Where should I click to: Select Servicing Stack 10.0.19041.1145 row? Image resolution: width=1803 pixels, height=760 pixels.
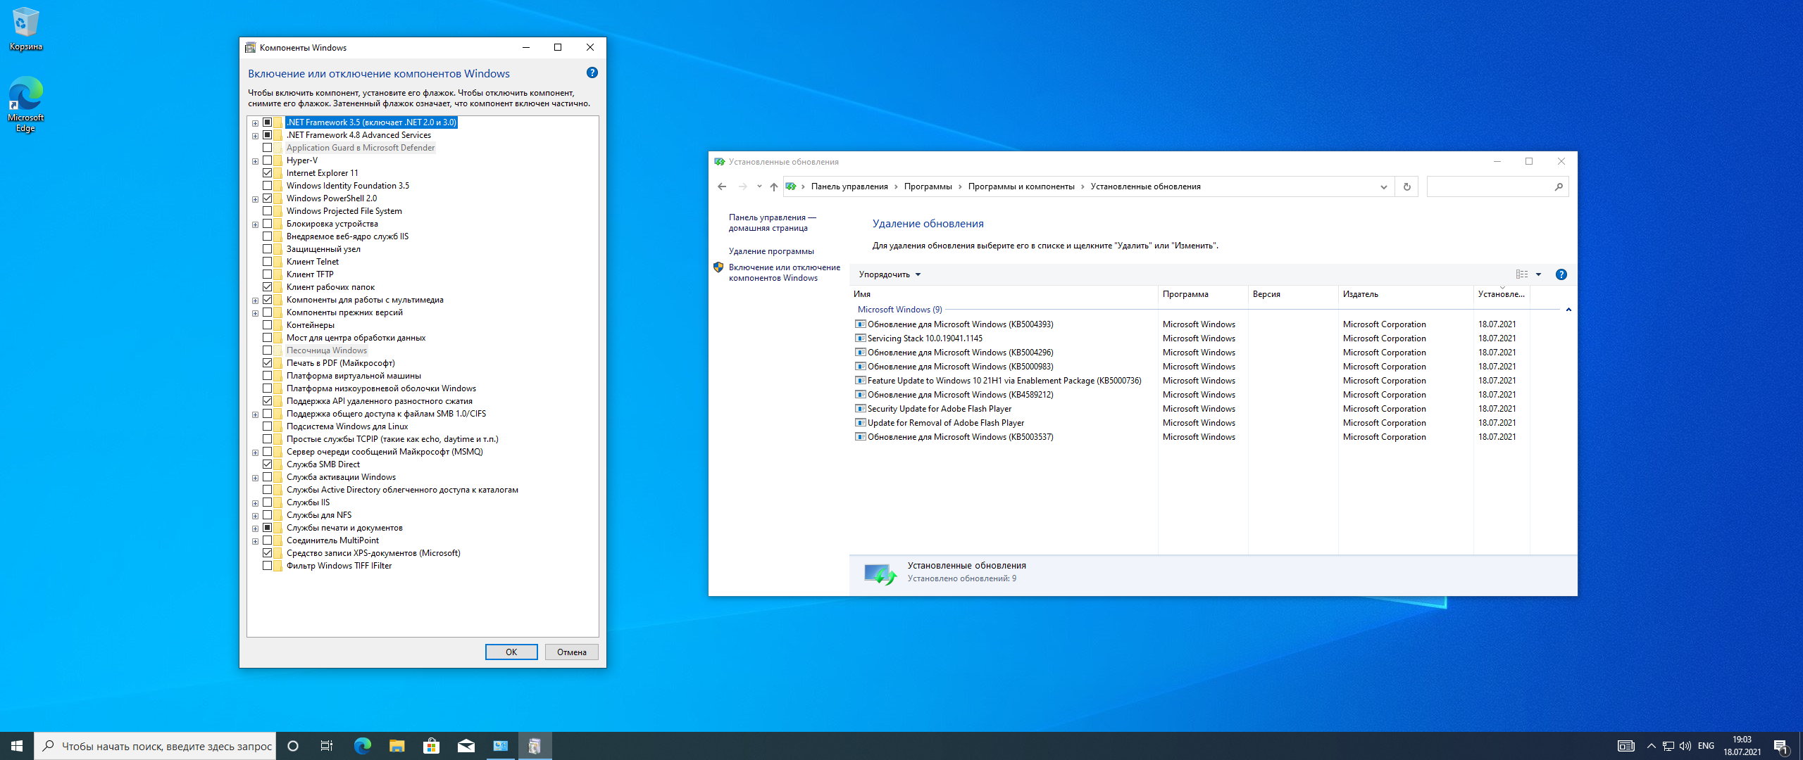[x=1190, y=338]
